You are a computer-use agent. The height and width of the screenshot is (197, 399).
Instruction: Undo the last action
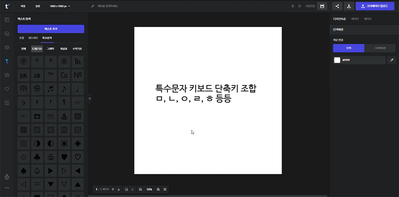293,6
